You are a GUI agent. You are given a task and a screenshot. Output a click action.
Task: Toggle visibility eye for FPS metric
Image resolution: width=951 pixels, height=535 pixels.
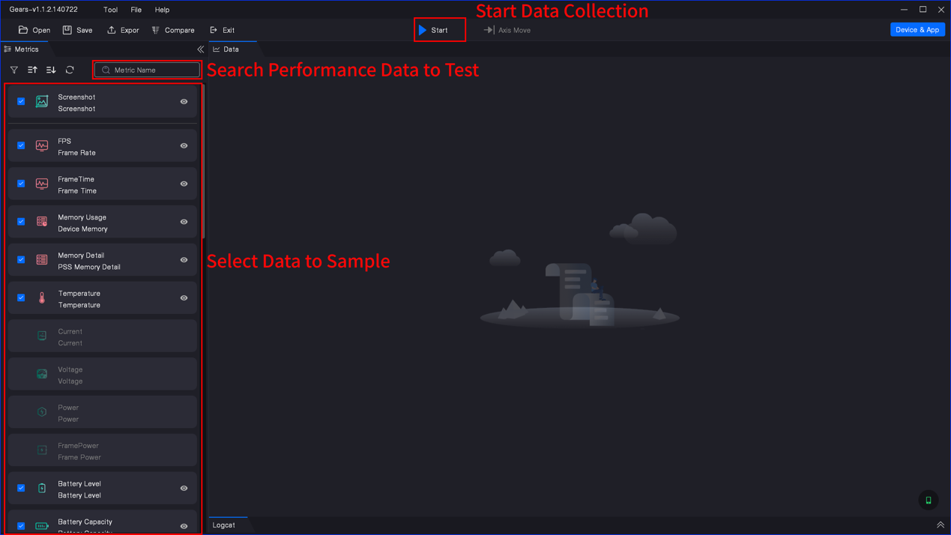tap(184, 146)
